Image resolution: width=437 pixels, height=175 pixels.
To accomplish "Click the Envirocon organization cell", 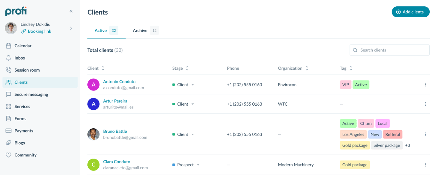I will (x=287, y=85).
